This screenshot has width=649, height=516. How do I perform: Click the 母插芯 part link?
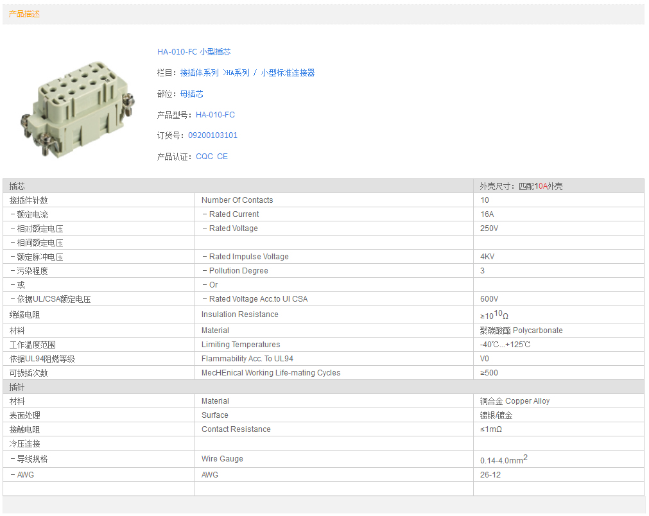click(191, 94)
